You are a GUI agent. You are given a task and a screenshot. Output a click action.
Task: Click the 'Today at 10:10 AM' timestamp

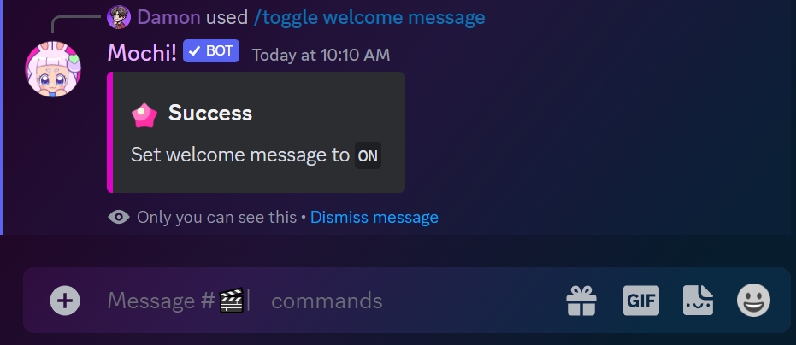coord(321,55)
